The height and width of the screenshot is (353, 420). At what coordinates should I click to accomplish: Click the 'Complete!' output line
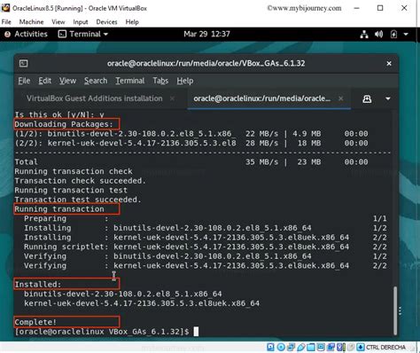click(x=35, y=322)
